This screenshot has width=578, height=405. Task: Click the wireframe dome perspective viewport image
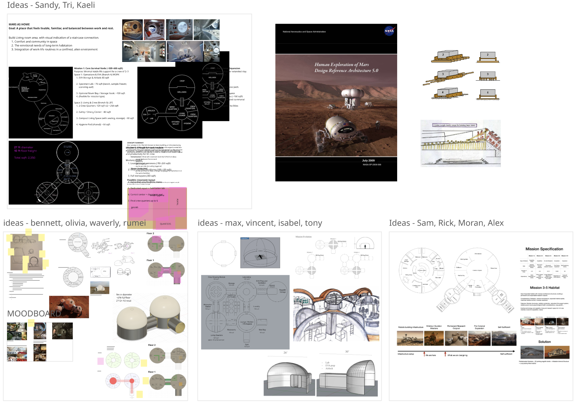pos(260,253)
